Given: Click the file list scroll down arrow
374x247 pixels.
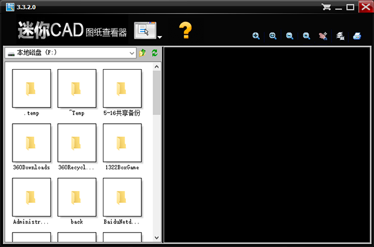Looking at the screenshot, I should [x=156, y=238].
